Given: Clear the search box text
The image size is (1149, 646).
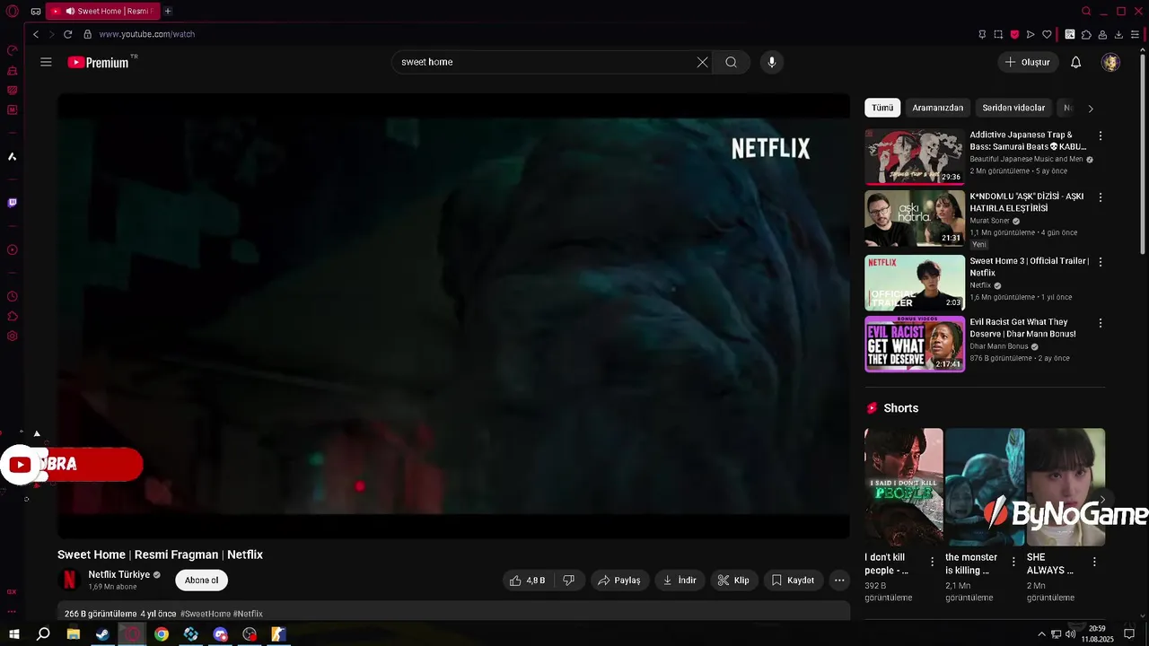Looking at the screenshot, I should pos(702,62).
